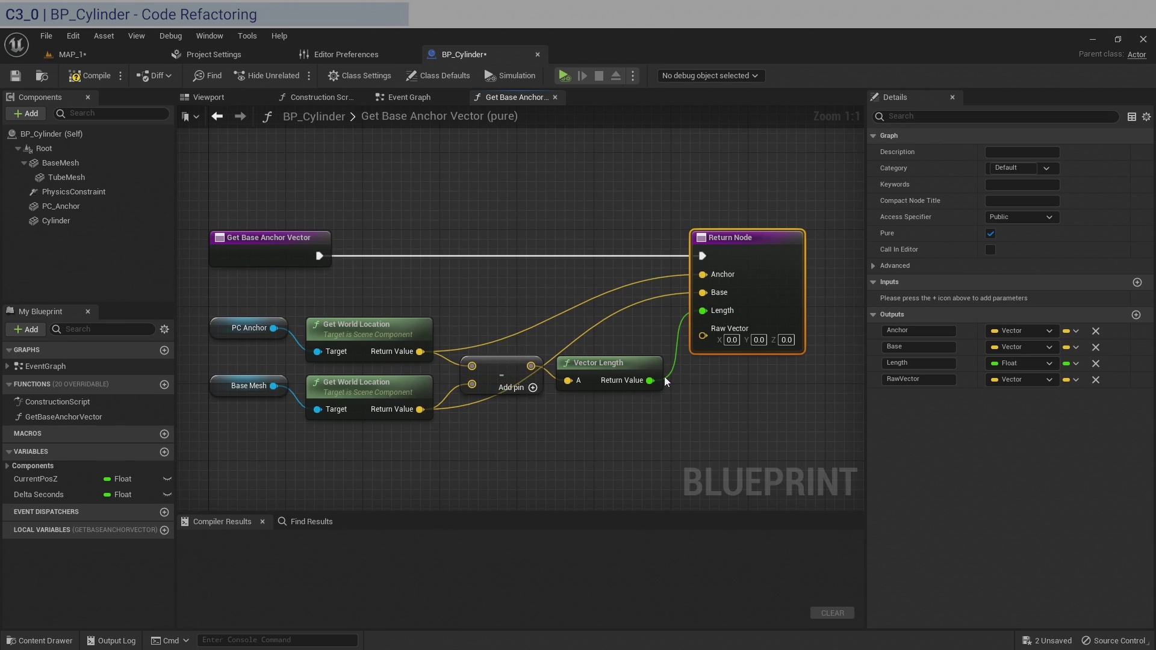Click the Browse to asset icon

(x=42, y=76)
